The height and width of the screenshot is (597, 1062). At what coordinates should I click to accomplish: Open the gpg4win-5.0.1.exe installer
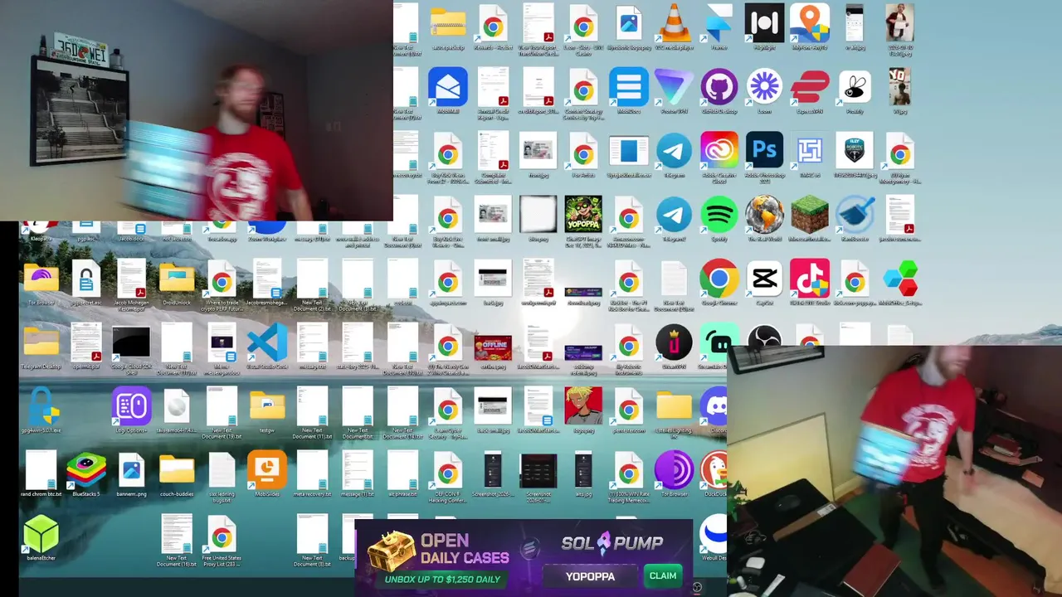coord(41,406)
